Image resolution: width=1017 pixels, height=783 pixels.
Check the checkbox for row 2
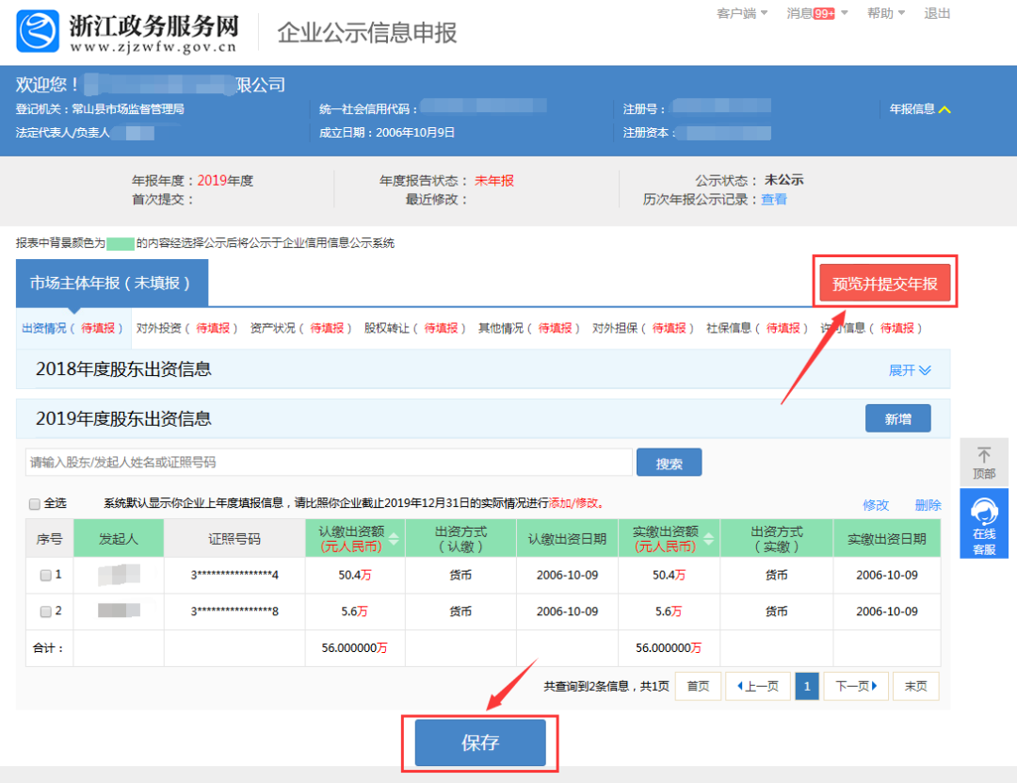pyautogui.click(x=45, y=612)
